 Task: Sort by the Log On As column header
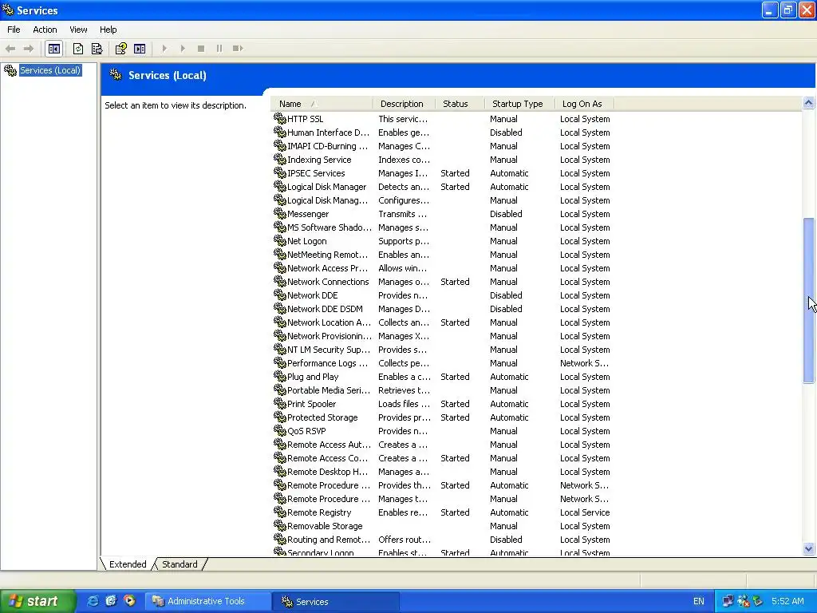point(584,104)
